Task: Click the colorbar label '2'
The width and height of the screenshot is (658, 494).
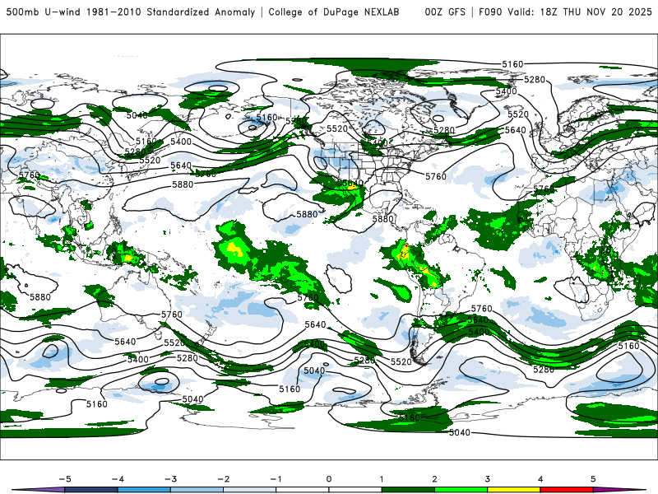Action: pos(435,479)
